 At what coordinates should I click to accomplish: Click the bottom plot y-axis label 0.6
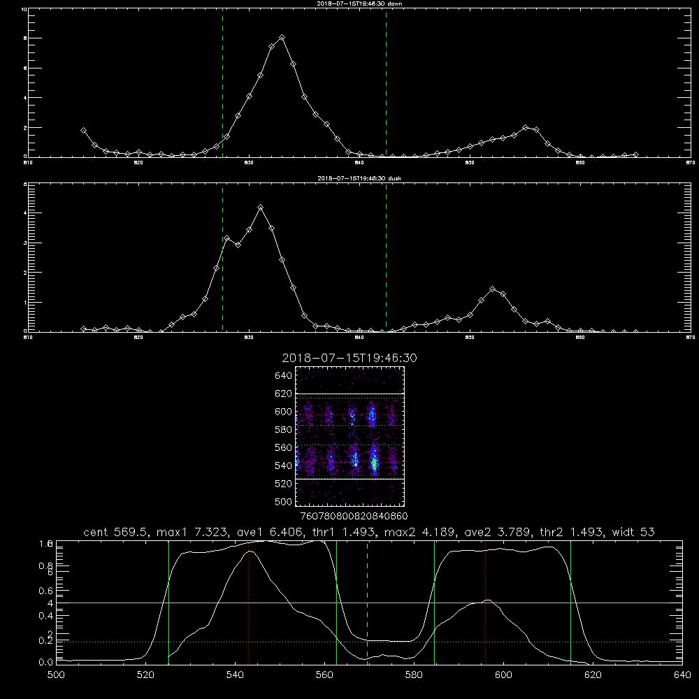[x=45, y=591]
